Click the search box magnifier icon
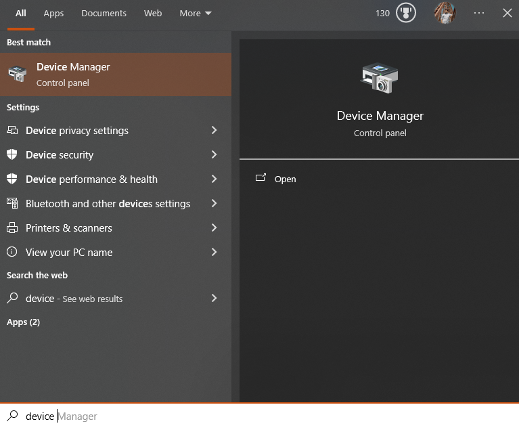The width and height of the screenshot is (519, 428). tap(12, 415)
